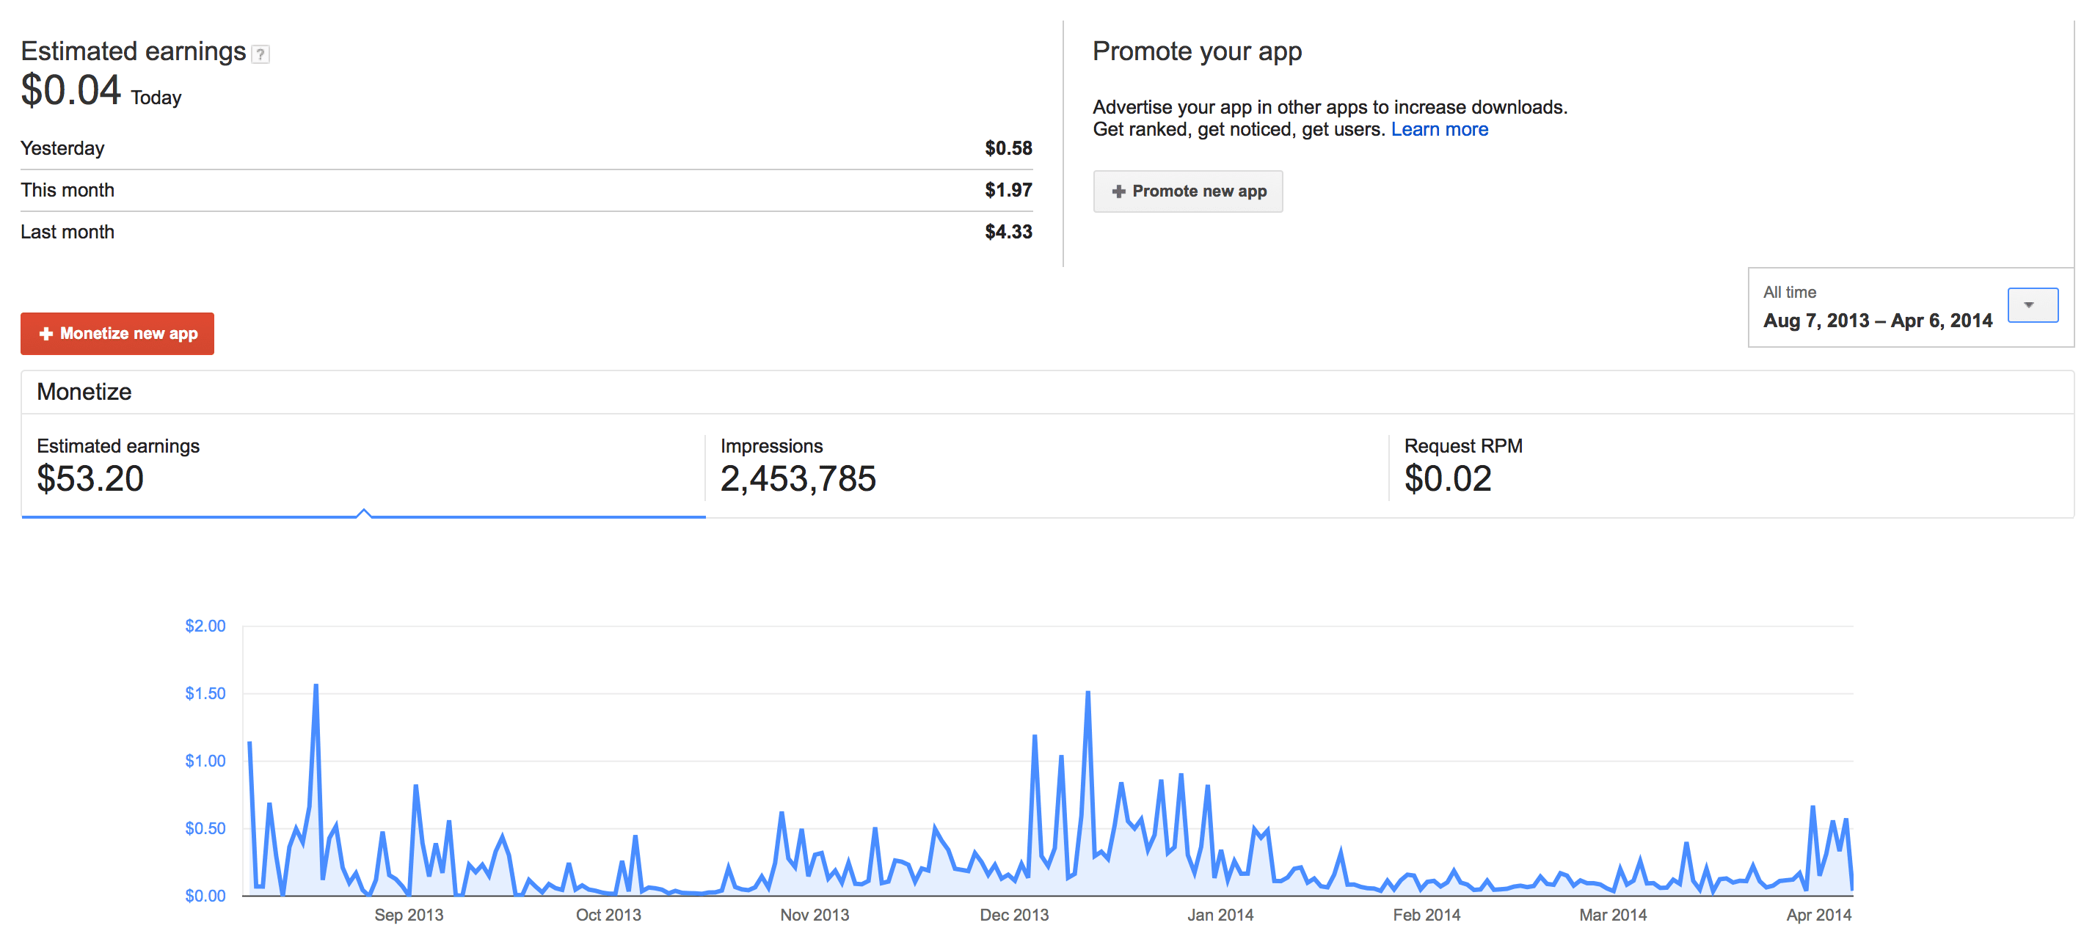The image size is (2084, 939).
Task: Click the Yesterday earnings row
Action: point(527,149)
